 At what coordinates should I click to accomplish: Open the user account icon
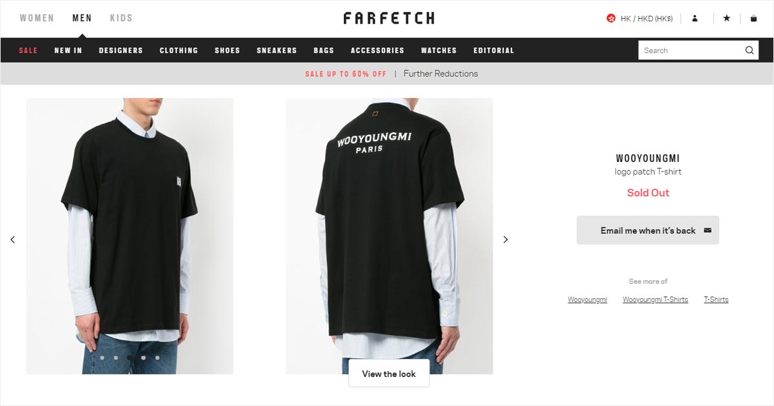695,19
